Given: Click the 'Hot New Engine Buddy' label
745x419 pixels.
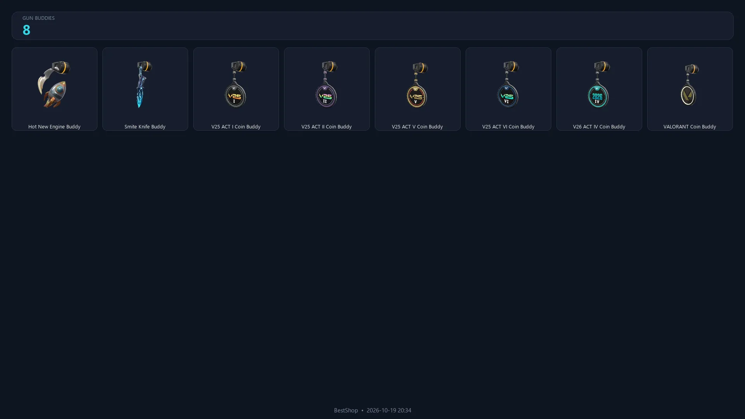Looking at the screenshot, I should pyautogui.click(x=54, y=126).
